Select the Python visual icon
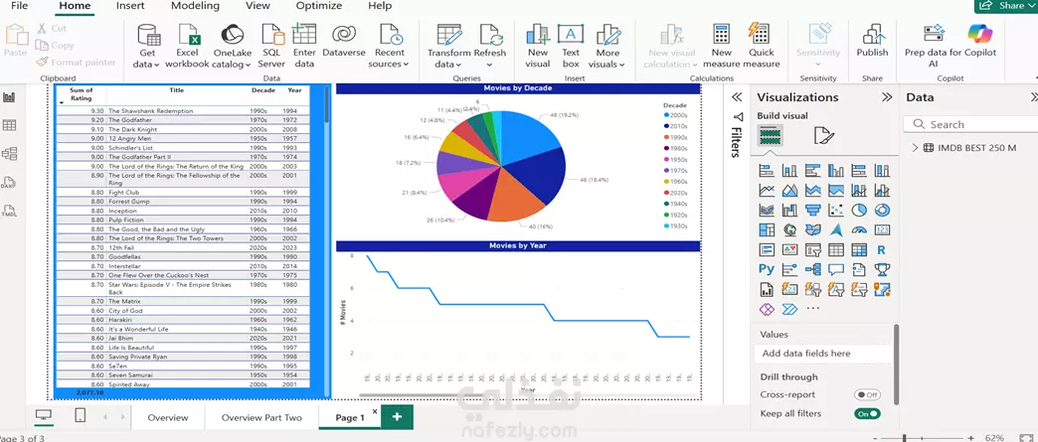Screen dimensions: 1038x442 767,269
